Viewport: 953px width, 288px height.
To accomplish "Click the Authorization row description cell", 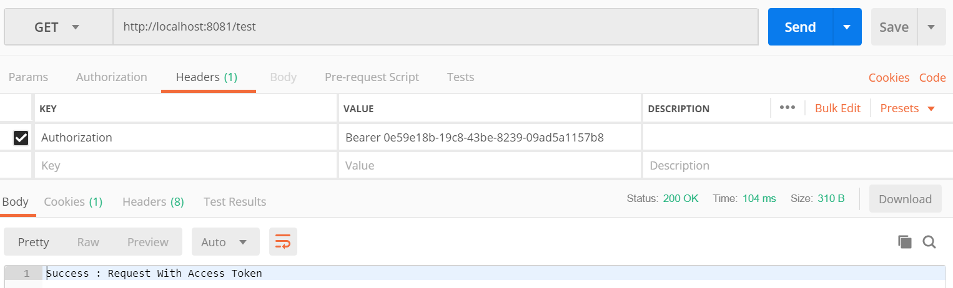I will (797, 138).
